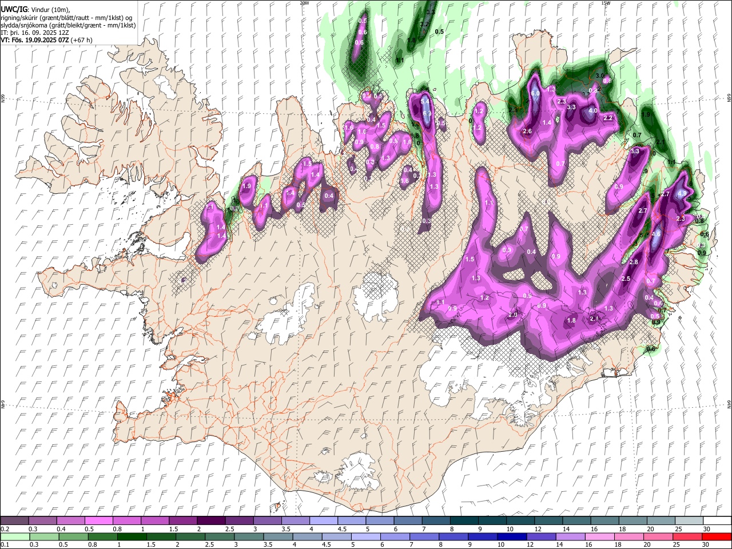
Task: Choose the navy blue rain-scale swatch labeled 10
Action: (512, 537)
